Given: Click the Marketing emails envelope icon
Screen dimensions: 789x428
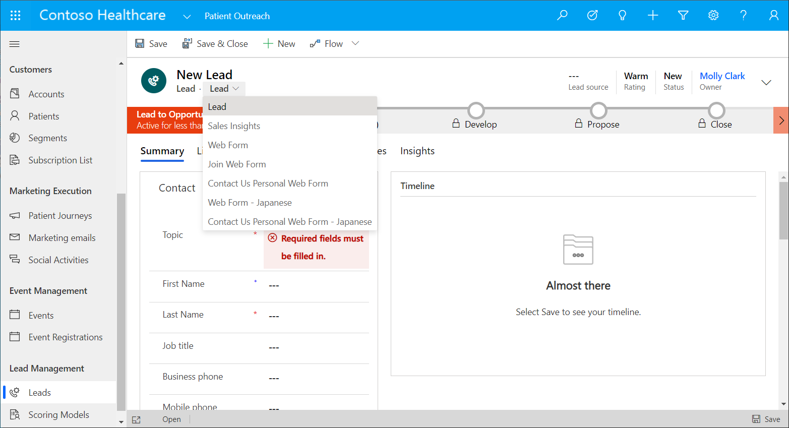Looking at the screenshot, I should 15,237.
